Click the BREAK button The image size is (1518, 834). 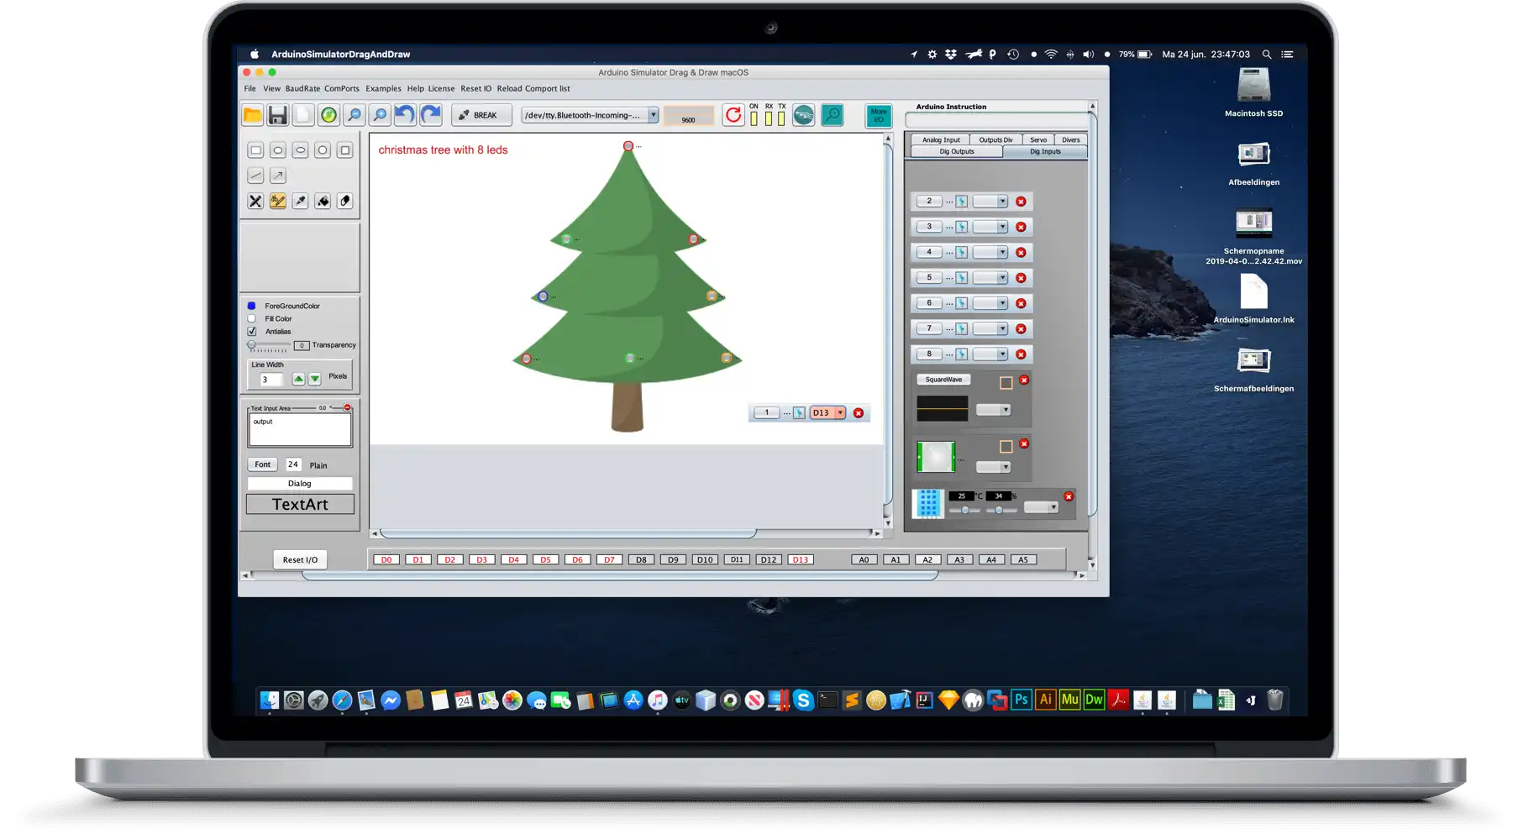[481, 115]
